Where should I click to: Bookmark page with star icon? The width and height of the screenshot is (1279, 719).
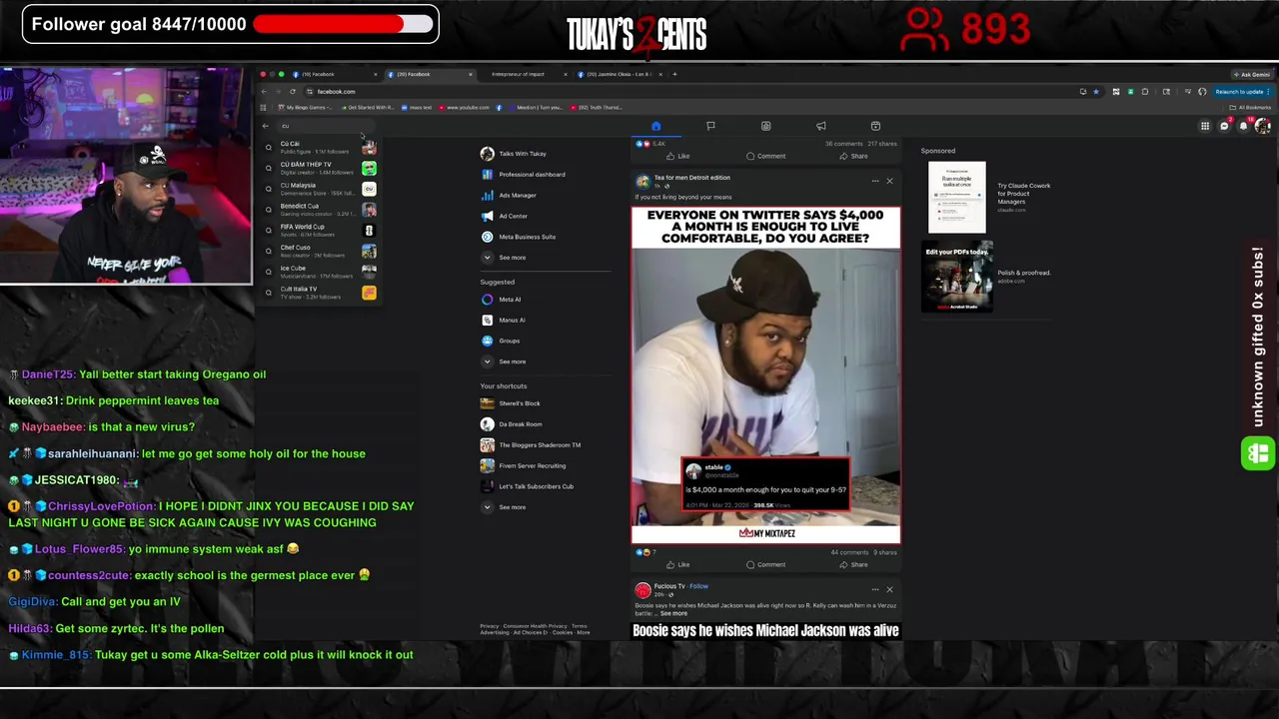pos(1096,92)
